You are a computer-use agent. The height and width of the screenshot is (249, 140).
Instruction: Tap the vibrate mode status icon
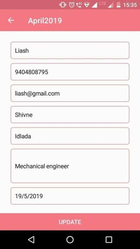coord(63,5)
